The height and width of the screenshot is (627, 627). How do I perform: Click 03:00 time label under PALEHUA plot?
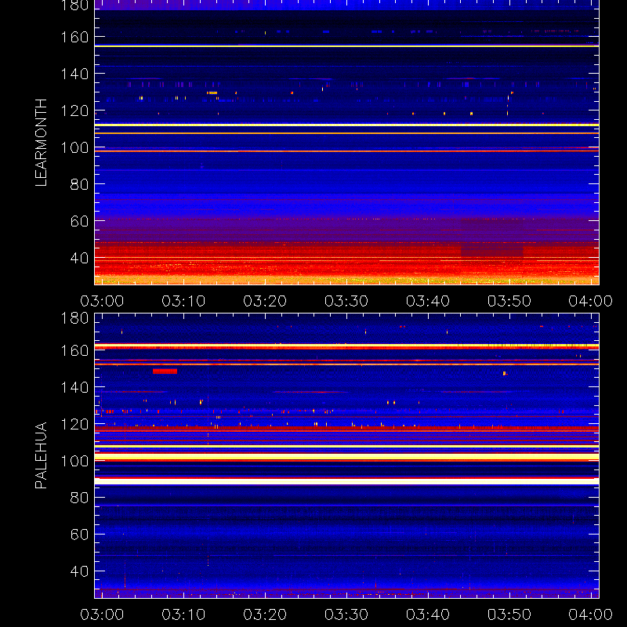102,614
